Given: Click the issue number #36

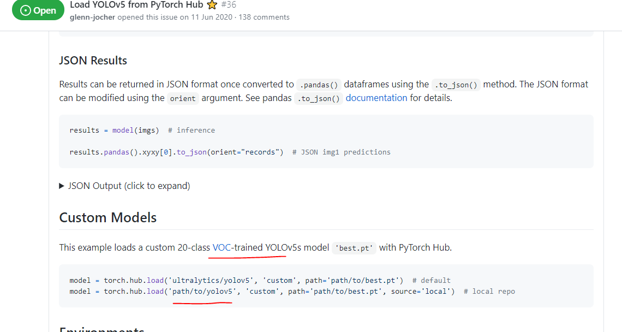Looking at the screenshot, I should (x=228, y=4).
